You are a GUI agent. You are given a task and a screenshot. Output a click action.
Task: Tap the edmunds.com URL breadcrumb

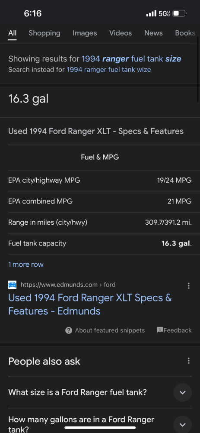pos(68,285)
